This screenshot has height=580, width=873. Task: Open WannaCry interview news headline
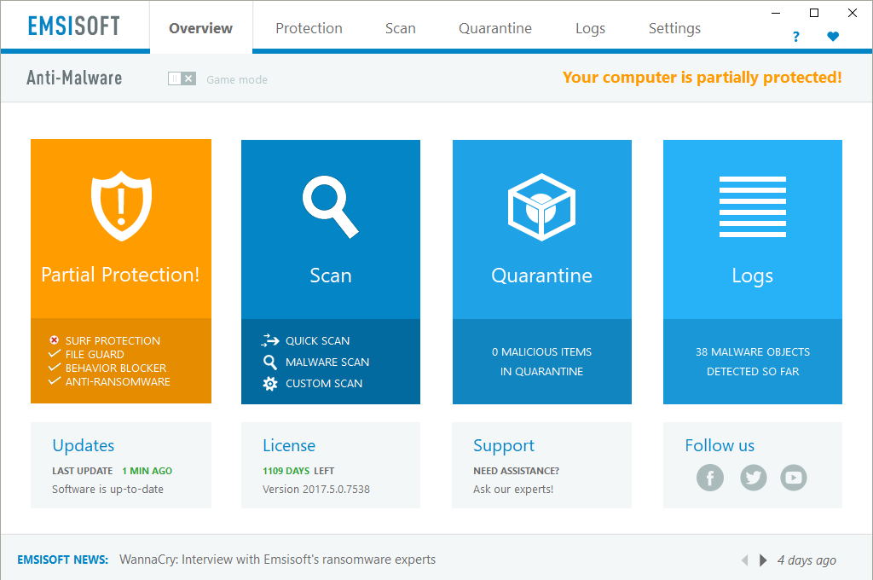pos(277,560)
